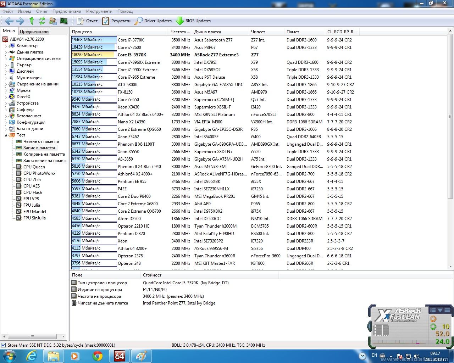Select Копиране на паметта test

[x=44, y=154]
